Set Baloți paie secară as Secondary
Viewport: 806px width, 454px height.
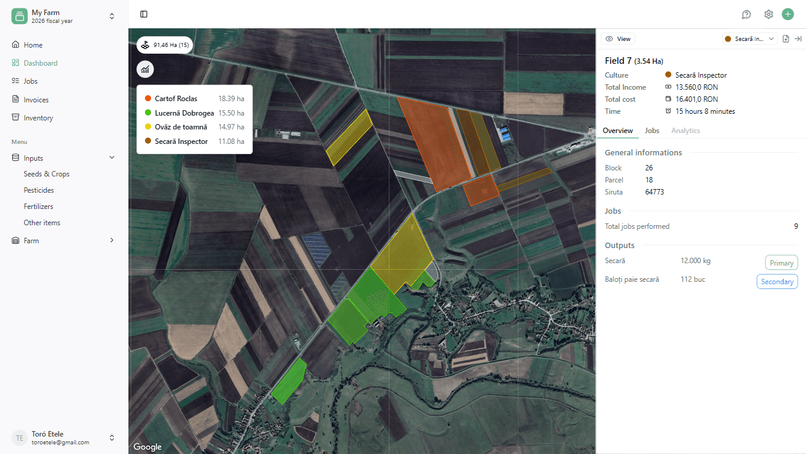777,281
